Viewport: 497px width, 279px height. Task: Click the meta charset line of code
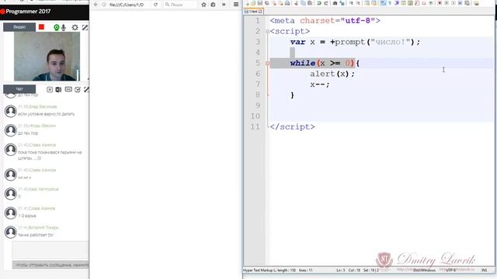coord(325,21)
